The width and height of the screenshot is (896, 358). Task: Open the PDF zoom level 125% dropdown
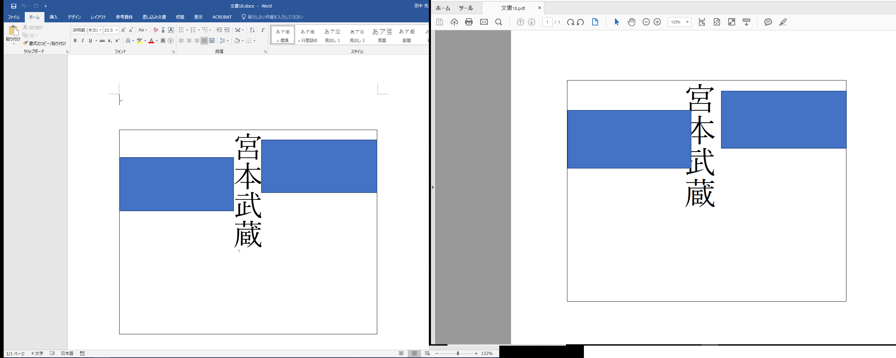[687, 22]
